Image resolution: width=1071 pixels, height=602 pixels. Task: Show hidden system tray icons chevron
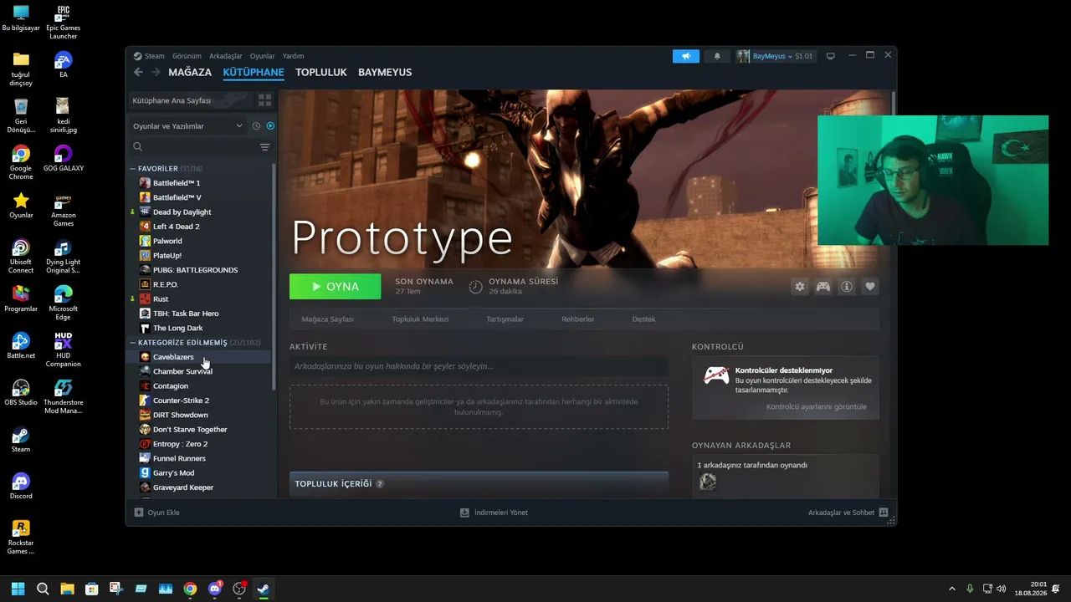[951, 589]
